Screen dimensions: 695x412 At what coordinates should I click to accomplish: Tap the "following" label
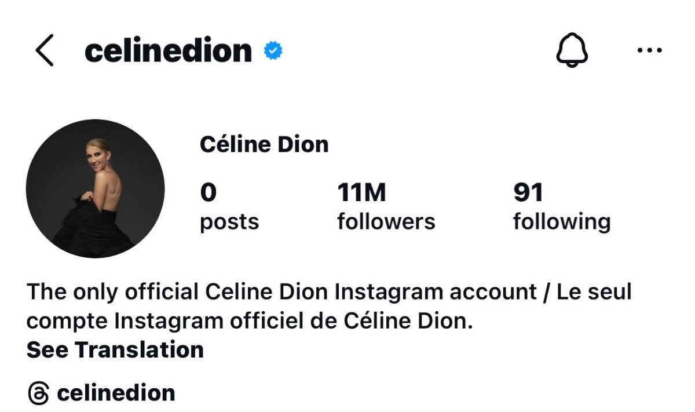562,222
